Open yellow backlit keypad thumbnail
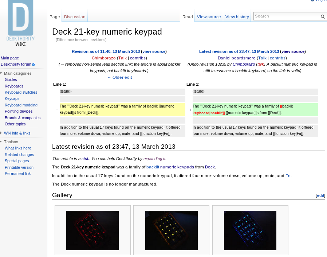This screenshot has width=327, height=257. click(x=172, y=230)
